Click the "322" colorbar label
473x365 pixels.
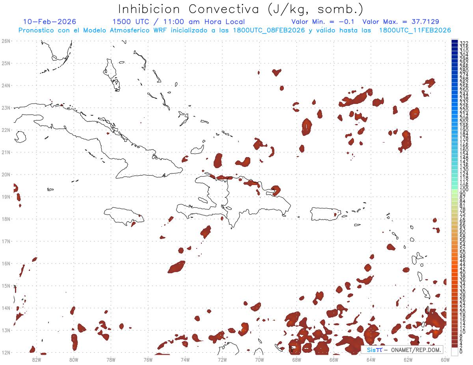click(x=464, y=43)
